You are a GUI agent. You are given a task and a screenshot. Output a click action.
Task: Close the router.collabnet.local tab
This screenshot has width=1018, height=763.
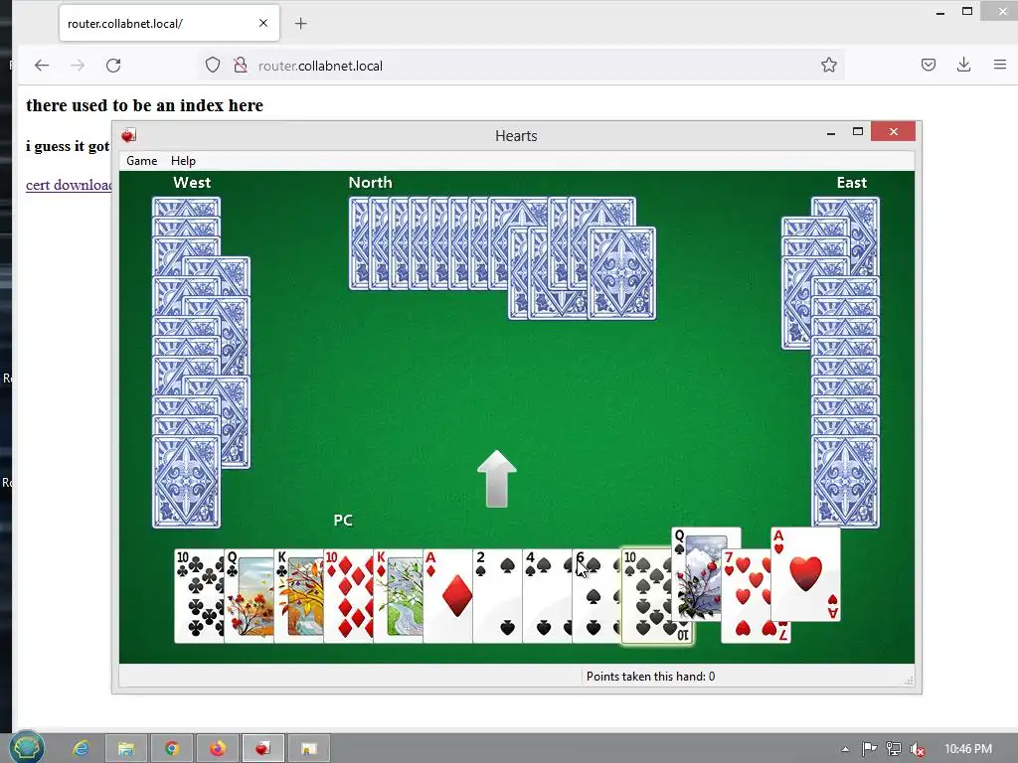point(262,24)
